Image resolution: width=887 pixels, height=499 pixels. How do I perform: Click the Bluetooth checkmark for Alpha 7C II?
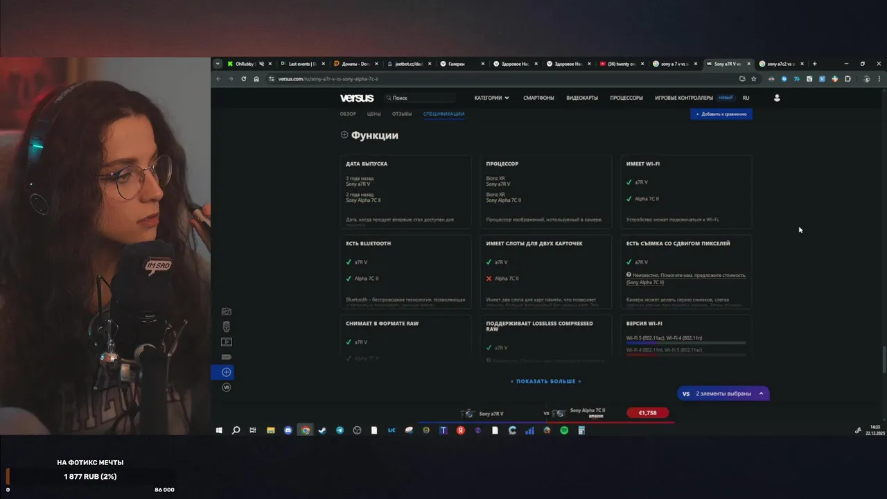pos(349,279)
